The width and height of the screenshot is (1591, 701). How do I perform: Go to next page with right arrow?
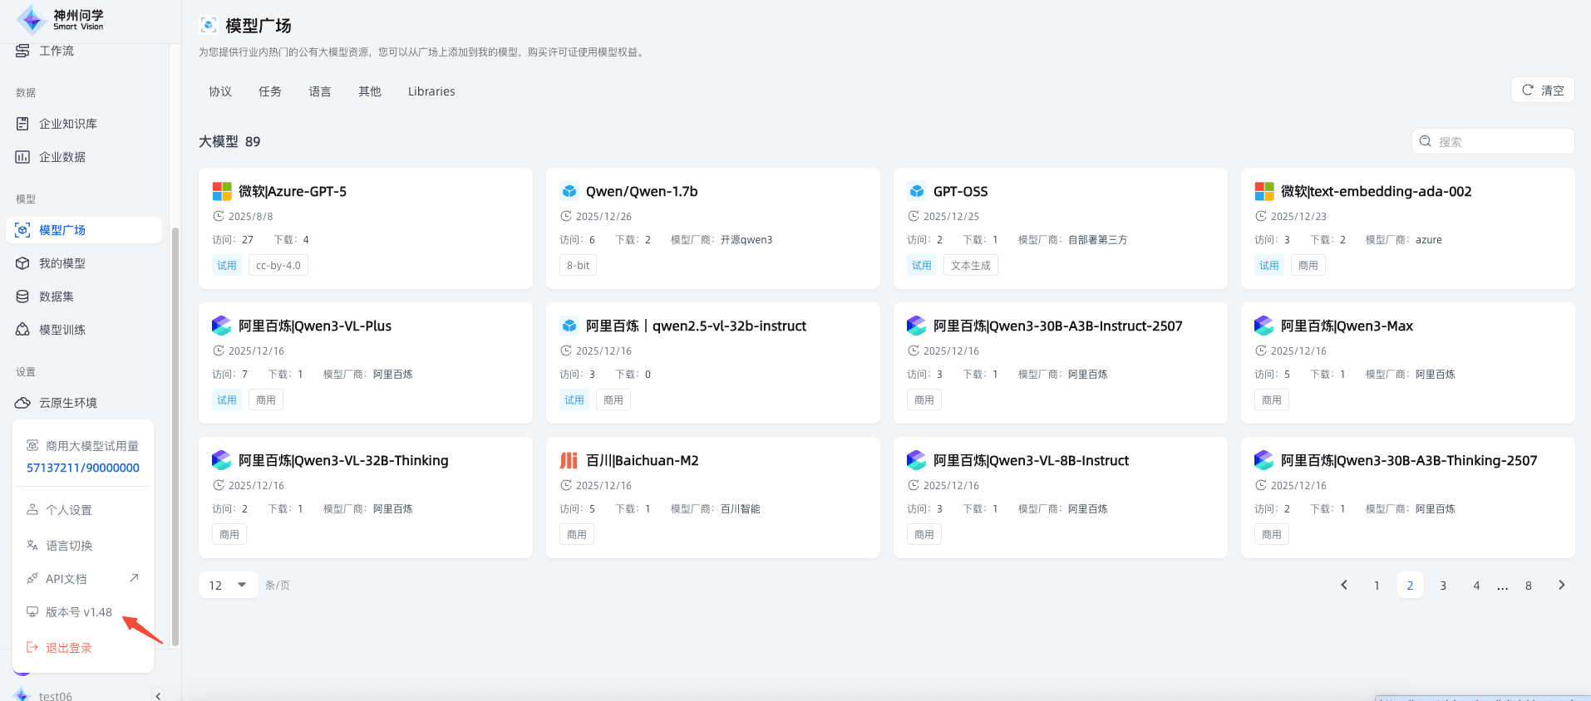point(1562,586)
